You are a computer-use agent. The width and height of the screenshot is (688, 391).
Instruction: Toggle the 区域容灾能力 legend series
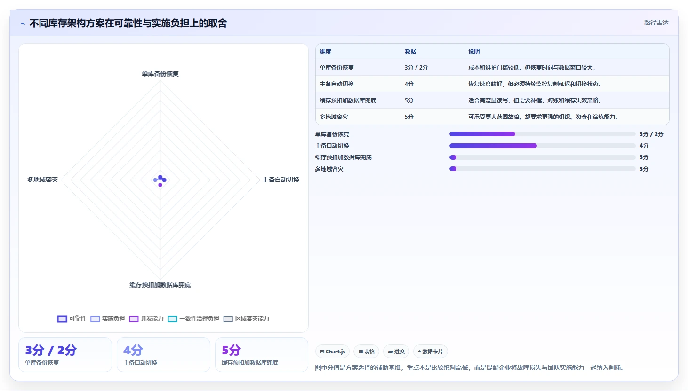(x=246, y=319)
